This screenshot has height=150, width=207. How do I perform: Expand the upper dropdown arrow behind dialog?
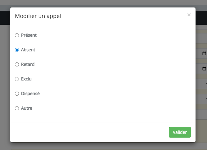[x=206, y=84]
